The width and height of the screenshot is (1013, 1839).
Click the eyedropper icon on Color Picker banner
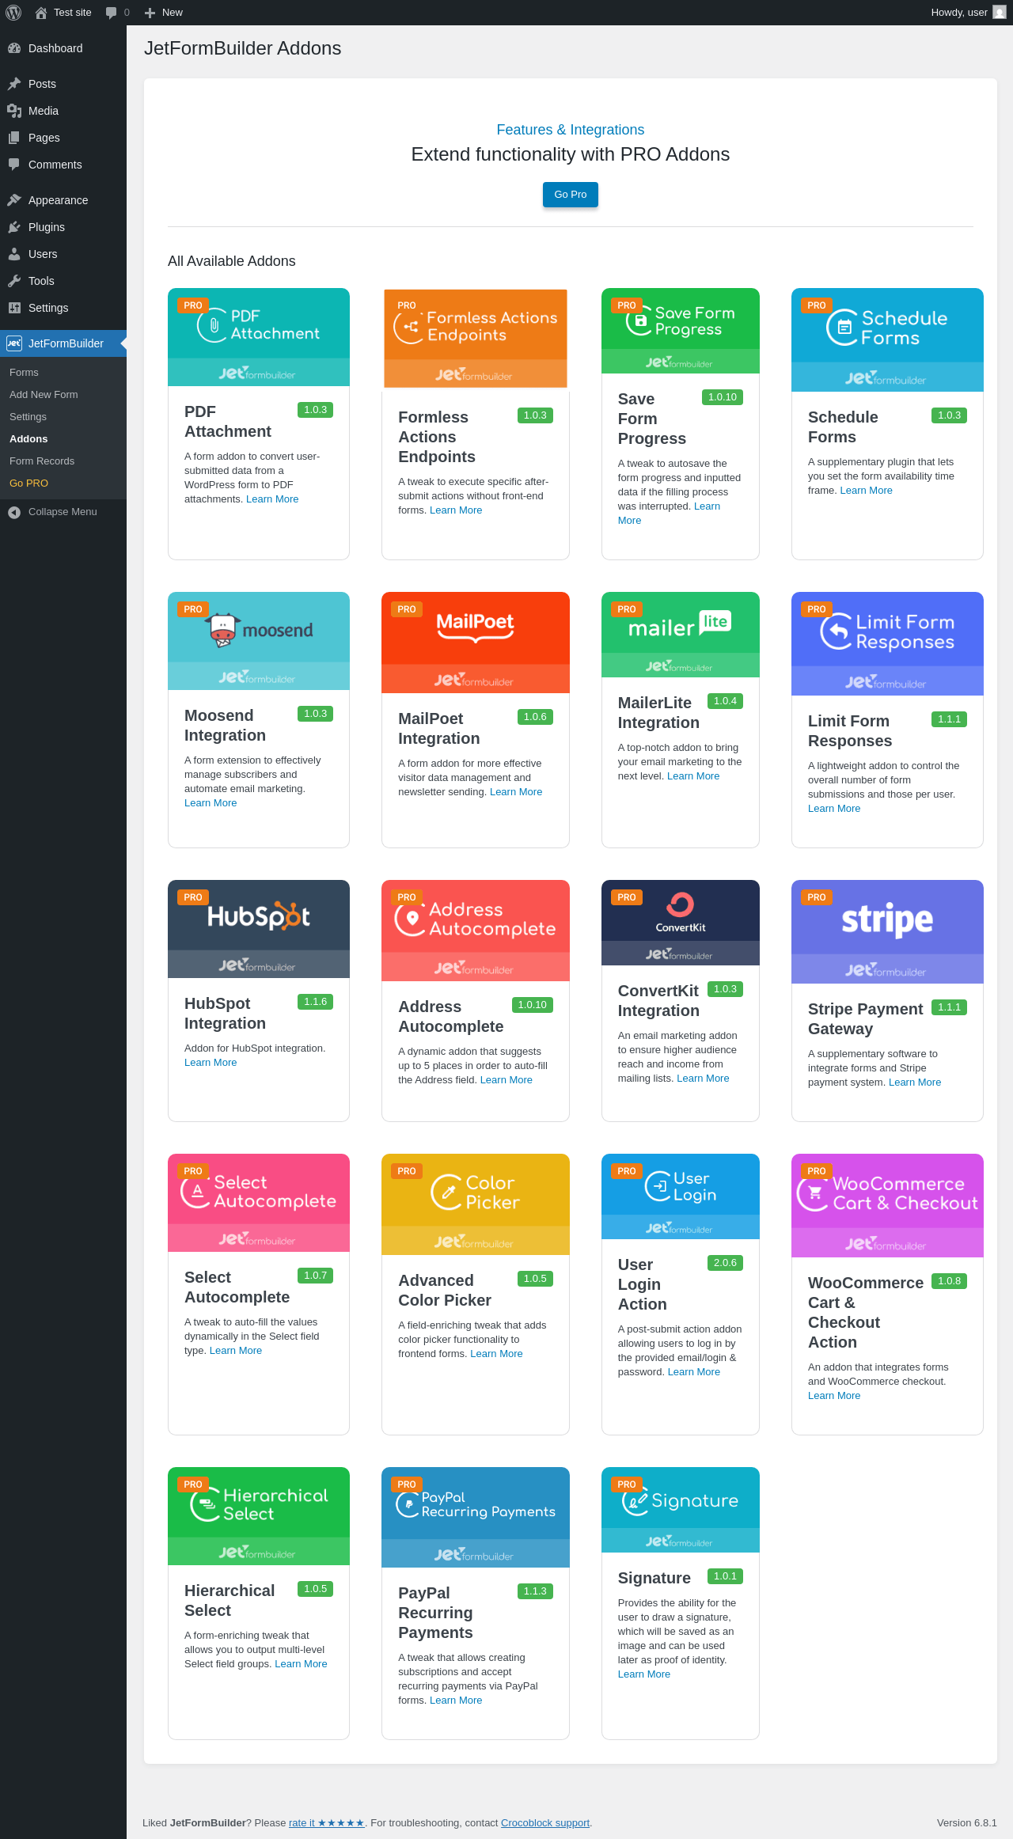coord(447,1192)
